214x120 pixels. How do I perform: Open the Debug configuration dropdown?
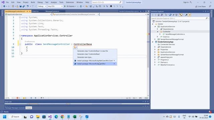coord(42,6)
